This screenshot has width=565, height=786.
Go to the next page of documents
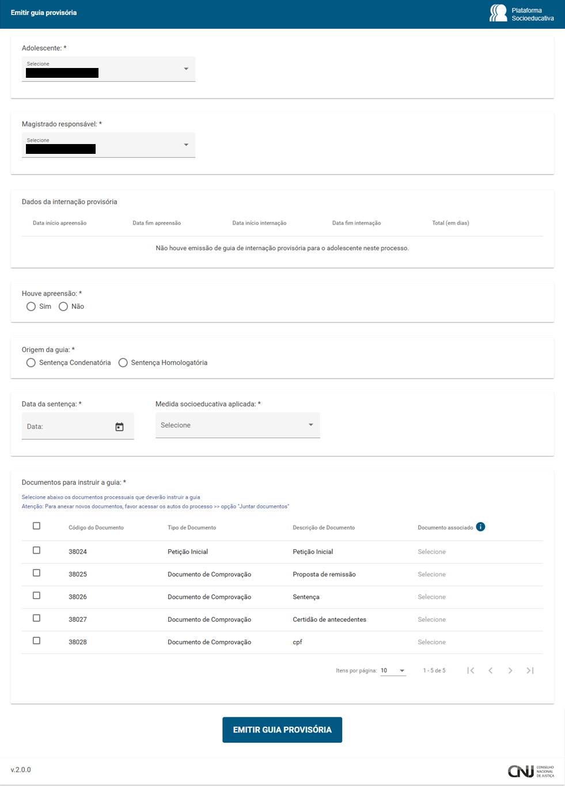(510, 670)
